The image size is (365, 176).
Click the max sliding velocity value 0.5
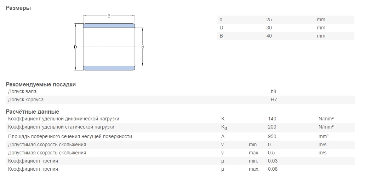click(271, 153)
